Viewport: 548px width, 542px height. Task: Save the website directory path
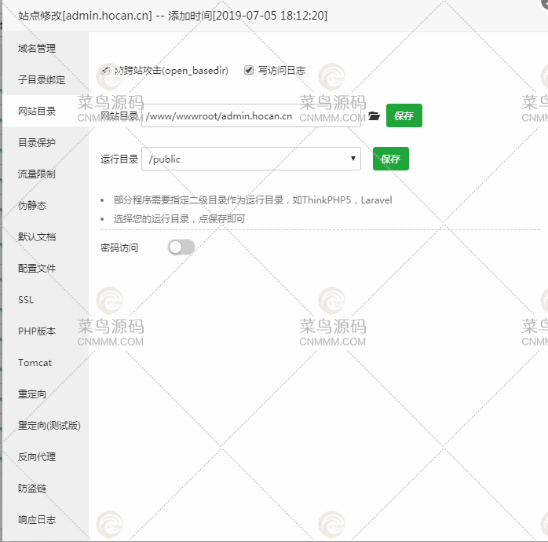404,115
